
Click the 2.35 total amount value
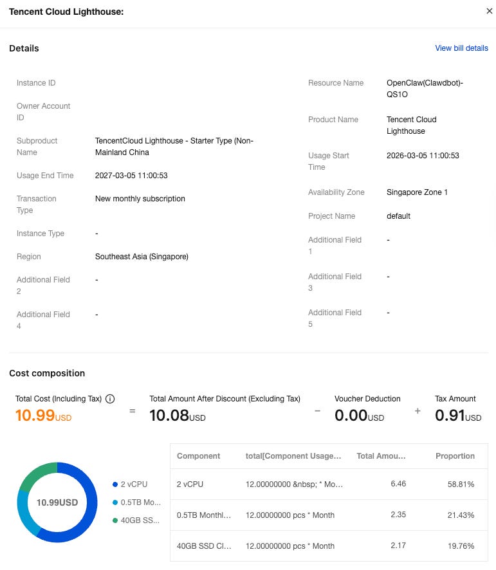point(398,515)
